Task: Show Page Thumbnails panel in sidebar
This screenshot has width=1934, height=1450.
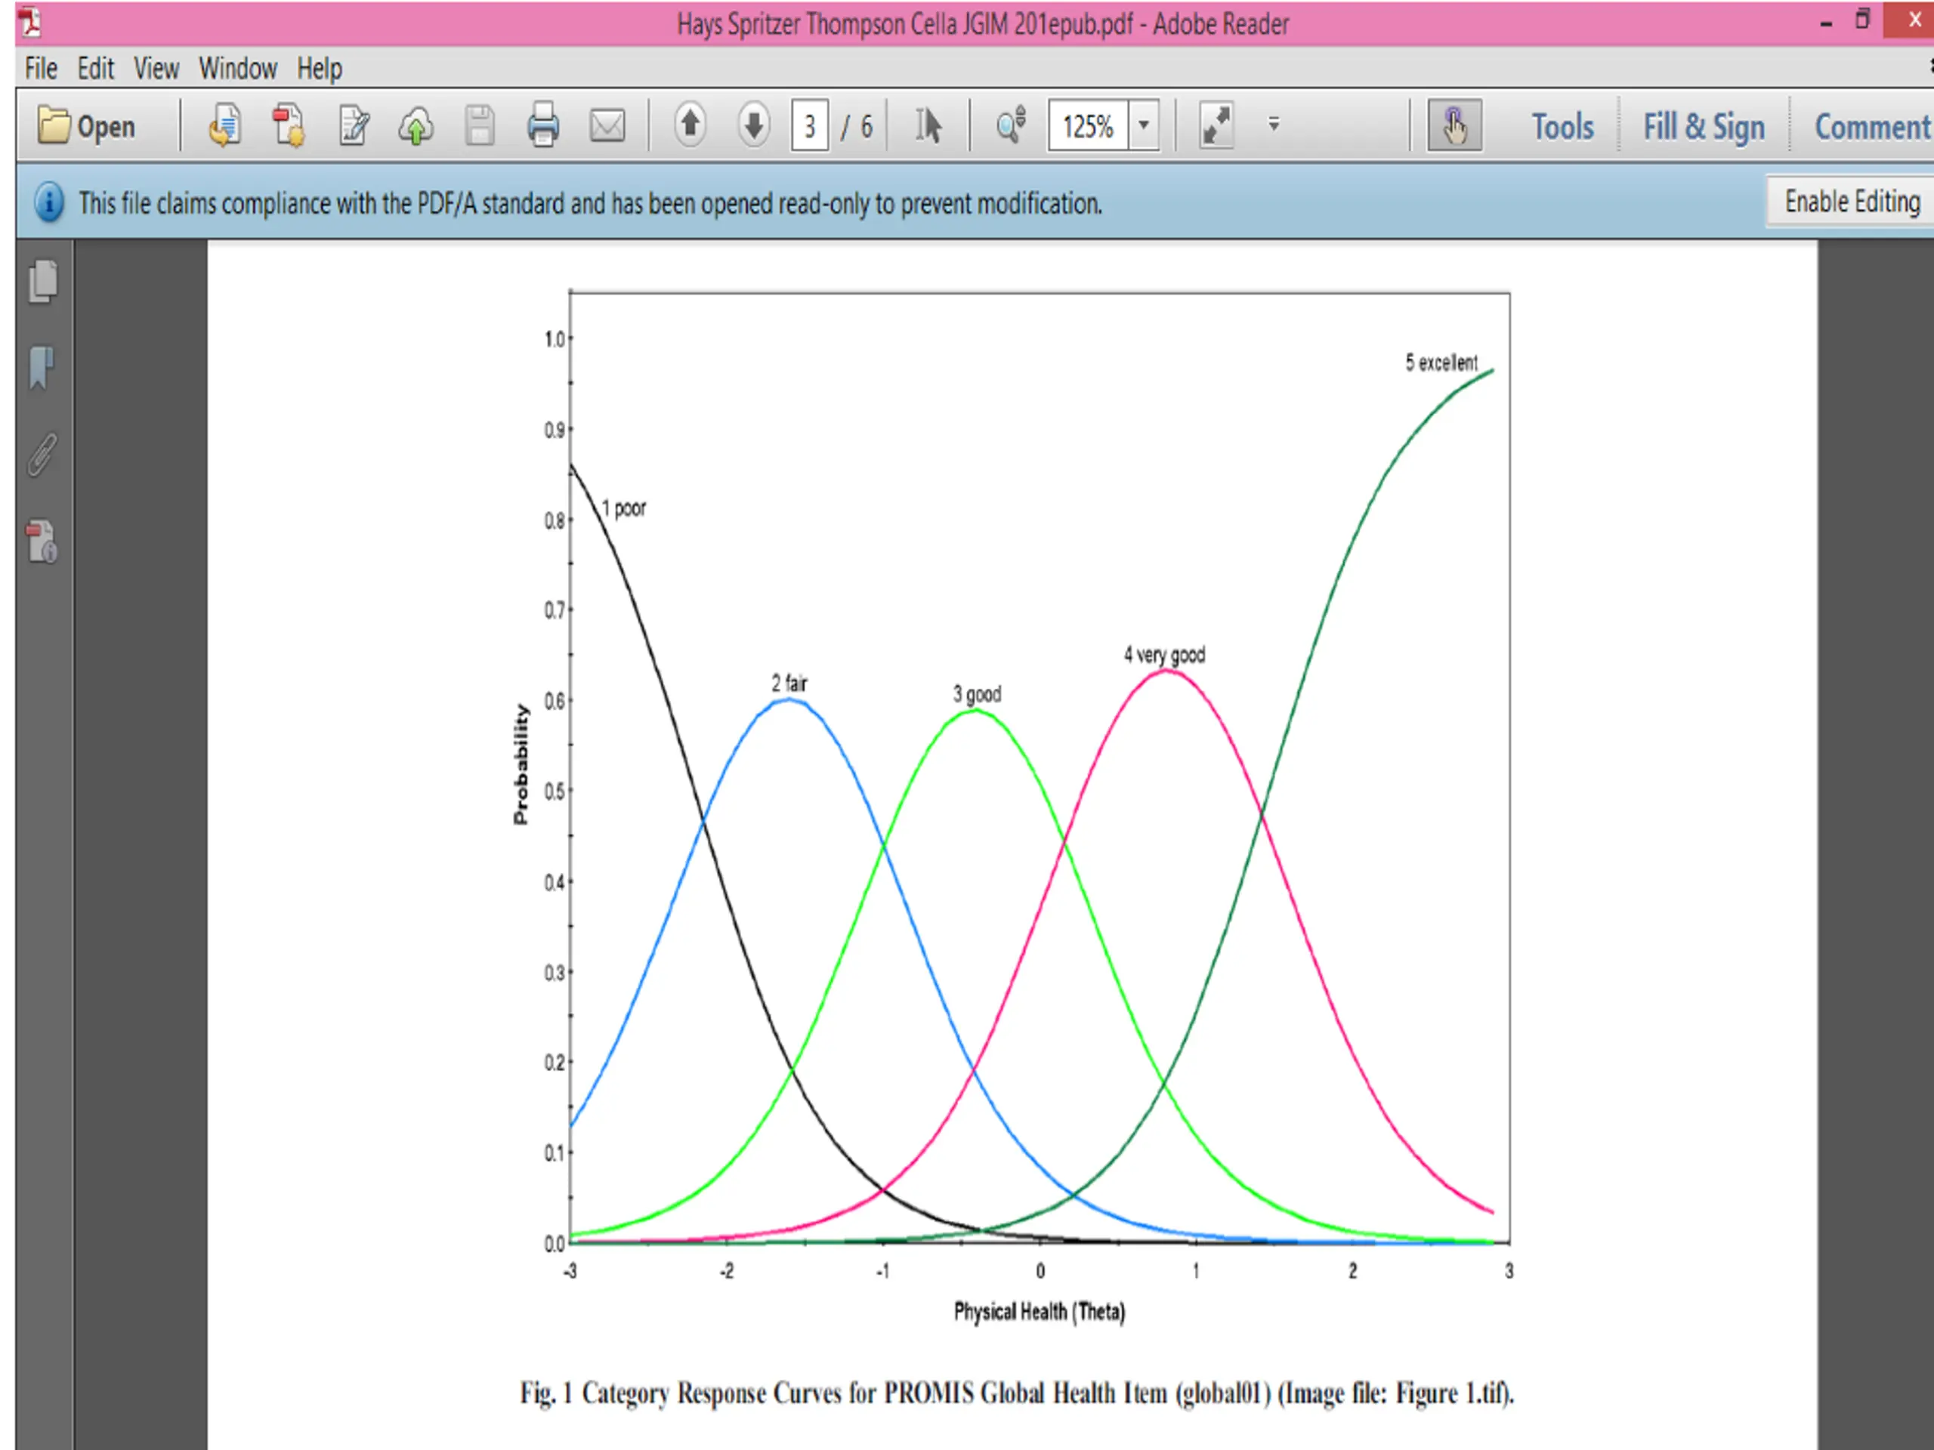Action: pyautogui.click(x=43, y=282)
